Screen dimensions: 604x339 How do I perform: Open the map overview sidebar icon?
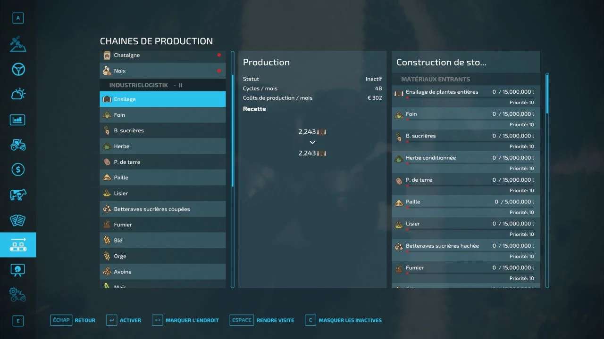tap(18, 44)
